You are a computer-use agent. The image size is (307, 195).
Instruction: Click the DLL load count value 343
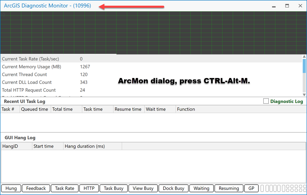[84, 82]
